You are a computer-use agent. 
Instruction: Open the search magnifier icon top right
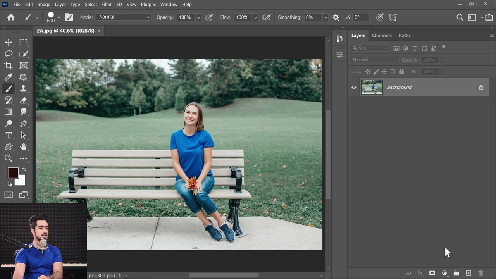click(460, 17)
